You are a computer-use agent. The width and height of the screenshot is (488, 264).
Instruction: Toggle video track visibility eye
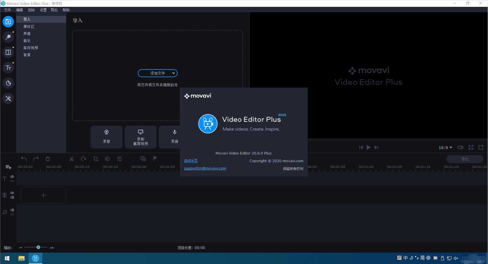[x=12, y=193]
